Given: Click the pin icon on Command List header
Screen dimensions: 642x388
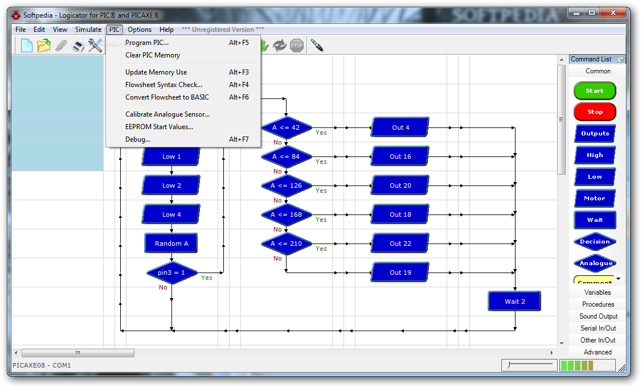Looking at the screenshot, I should 621,59.
